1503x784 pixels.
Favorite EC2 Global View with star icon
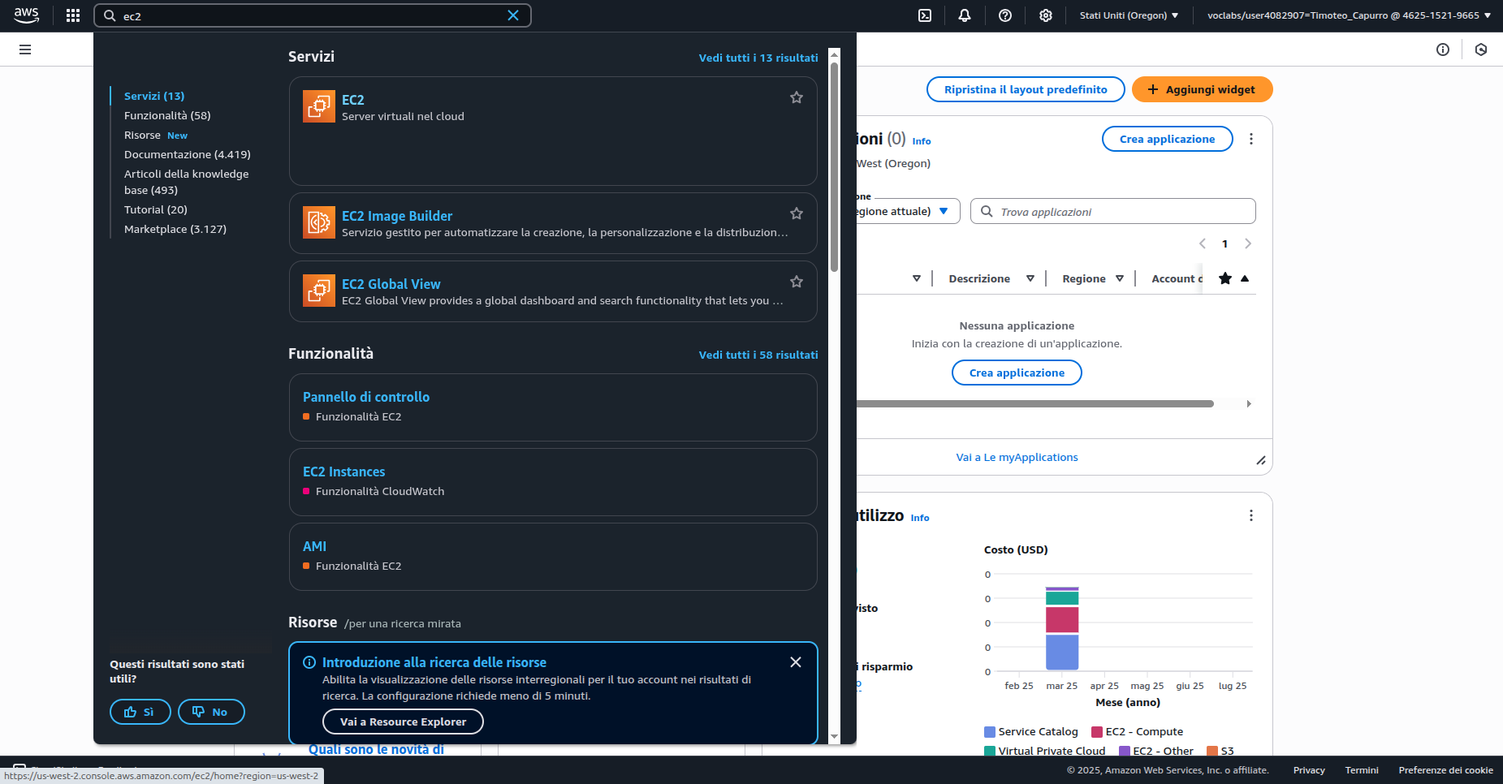pyautogui.click(x=797, y=282)
